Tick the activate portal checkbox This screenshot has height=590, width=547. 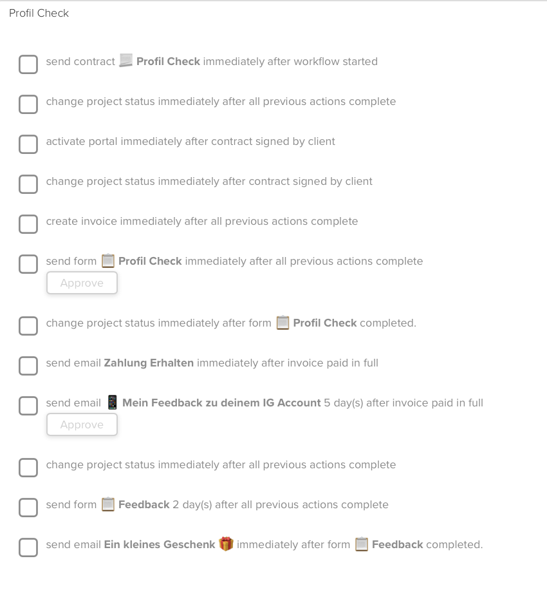pos(28,144)
